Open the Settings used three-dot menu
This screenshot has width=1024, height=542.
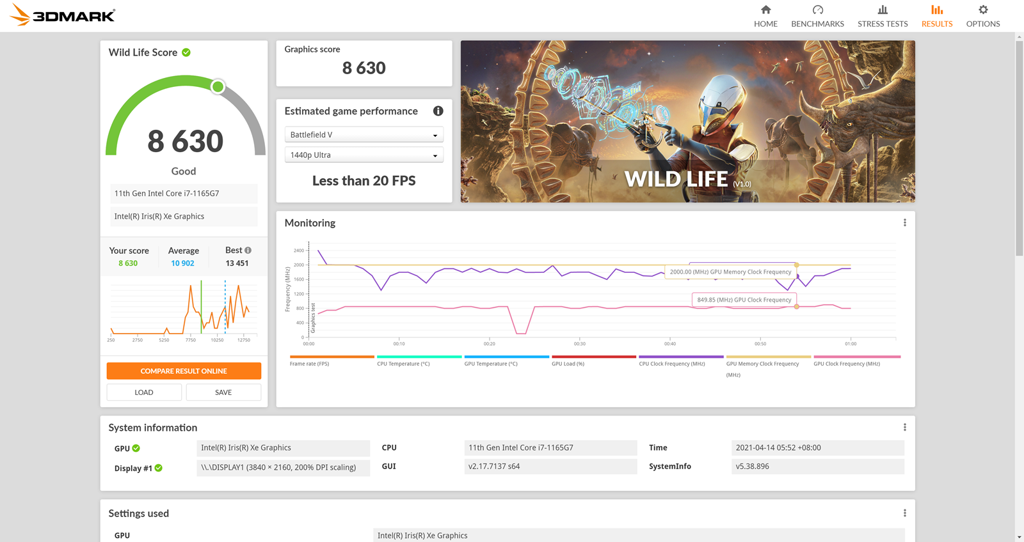904,513
